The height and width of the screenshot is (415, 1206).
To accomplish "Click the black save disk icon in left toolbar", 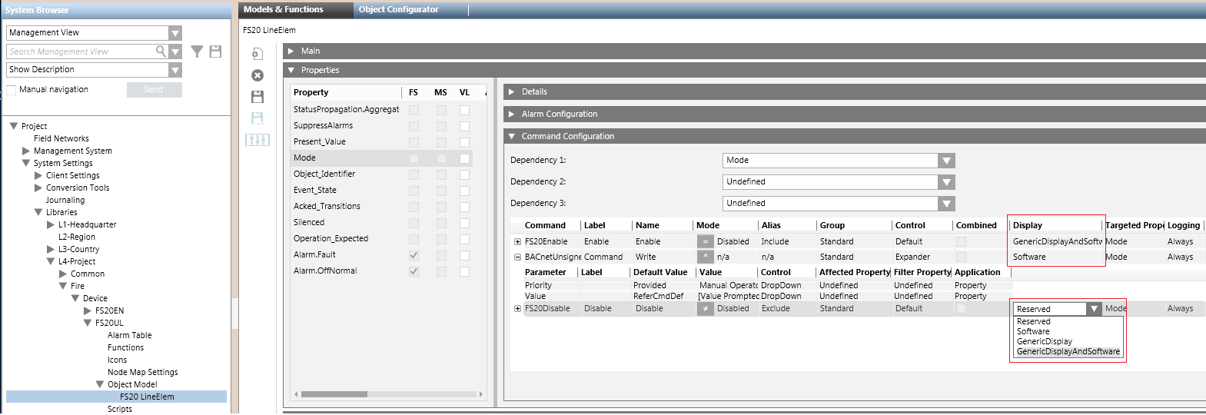I will click(257, 97).
